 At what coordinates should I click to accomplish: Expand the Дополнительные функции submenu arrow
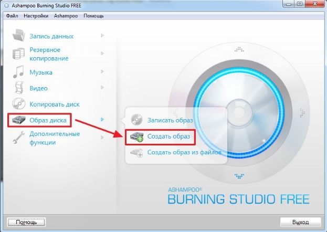pos(102,138)
